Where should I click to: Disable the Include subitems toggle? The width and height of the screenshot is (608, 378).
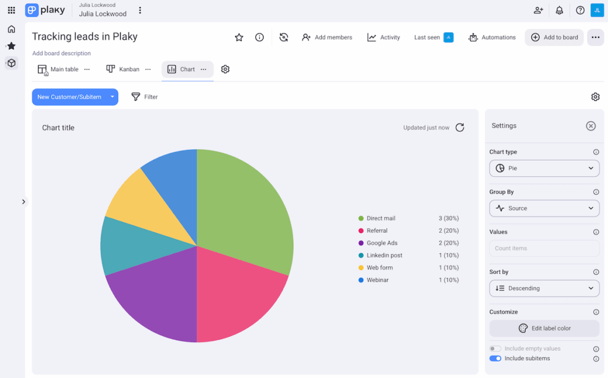[495, 358]
